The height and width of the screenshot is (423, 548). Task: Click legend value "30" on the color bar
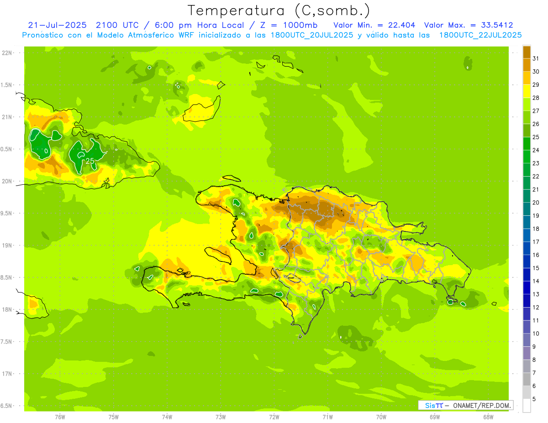(536, 72)
